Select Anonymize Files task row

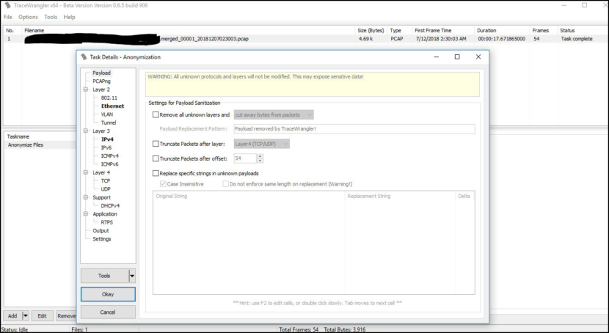pos(40,144)
